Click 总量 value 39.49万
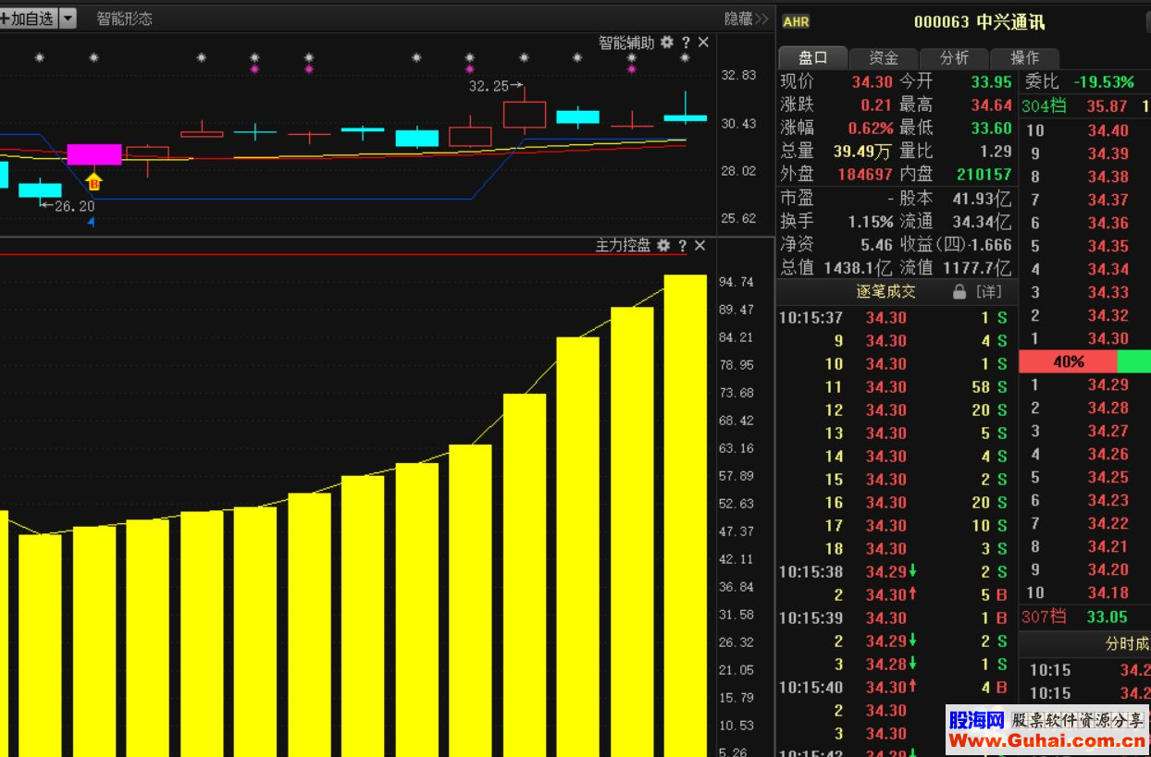The width and height of the screenshot is (1151, 757). coord(862,151)
